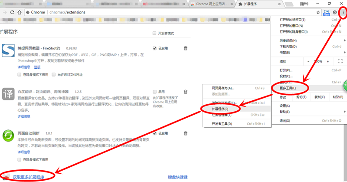Check 允许访问文件网址 for FireShot
347x182 pixels.
click(x=53, y=74)
